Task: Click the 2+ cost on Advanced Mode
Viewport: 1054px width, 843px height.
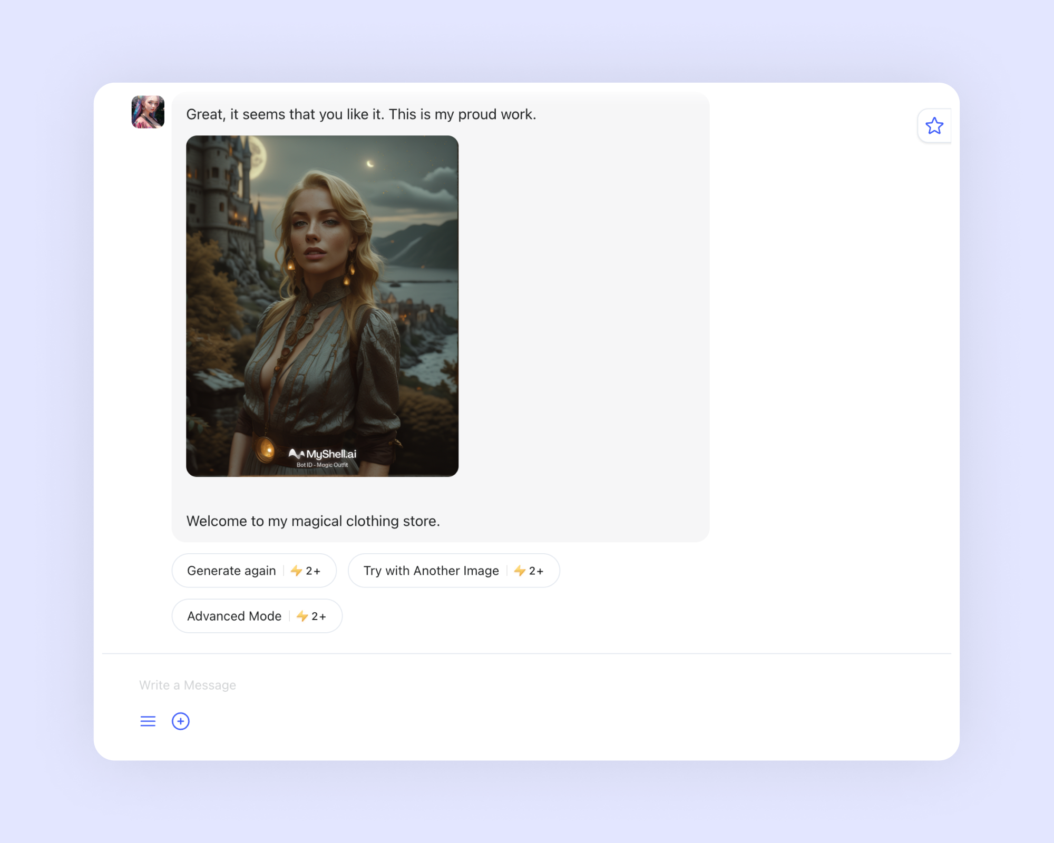Action: pyautogui.click(x=319, y=616)
